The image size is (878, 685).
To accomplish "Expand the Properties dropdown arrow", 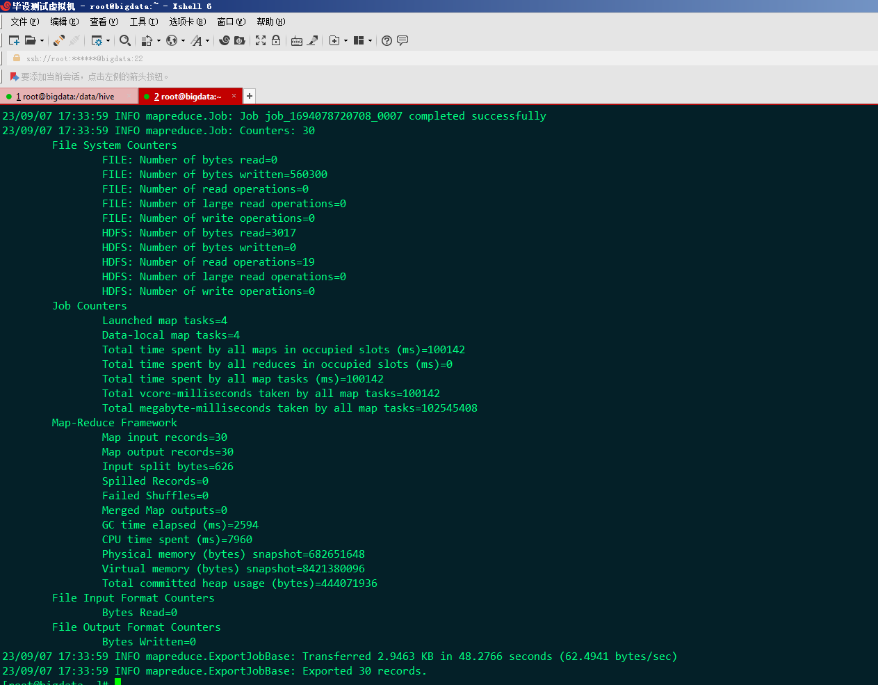I will [108, 40].
